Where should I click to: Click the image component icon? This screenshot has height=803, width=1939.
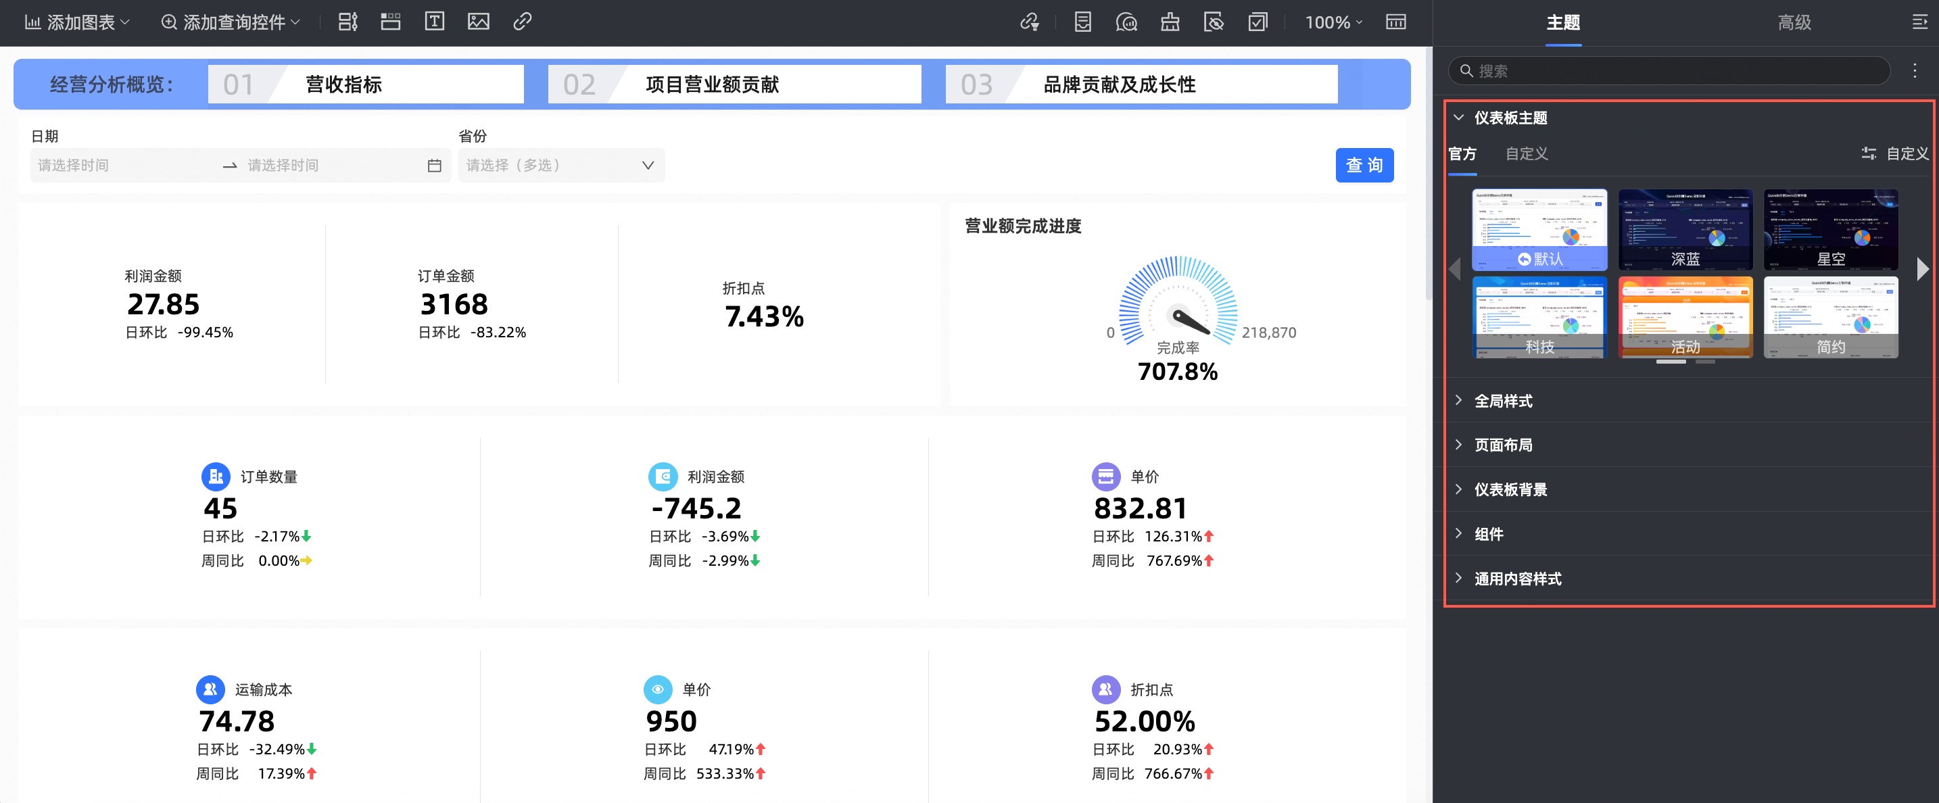click(478, 22)
